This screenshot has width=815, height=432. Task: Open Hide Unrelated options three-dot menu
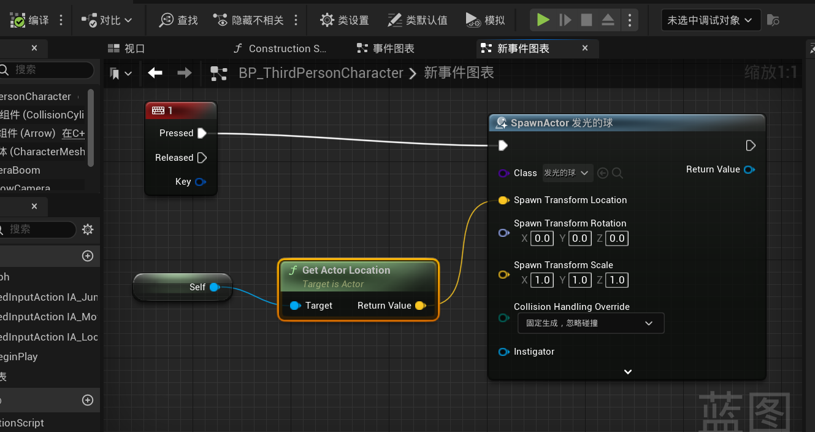[296, 20]
